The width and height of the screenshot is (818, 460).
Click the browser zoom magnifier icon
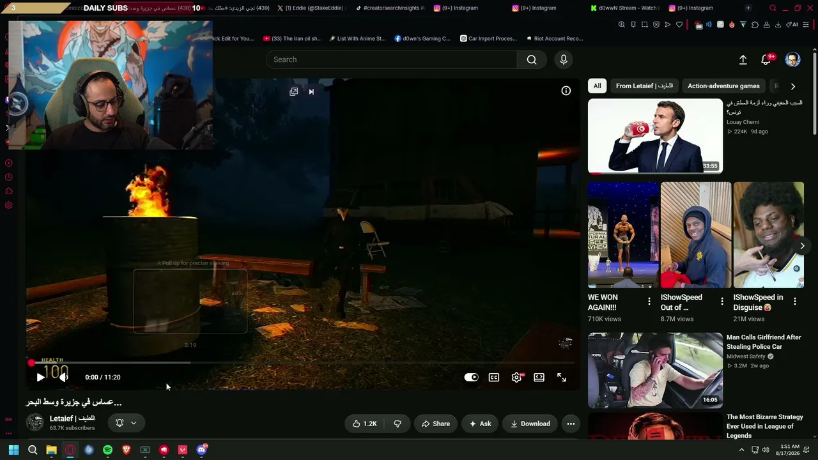[621, 25]
